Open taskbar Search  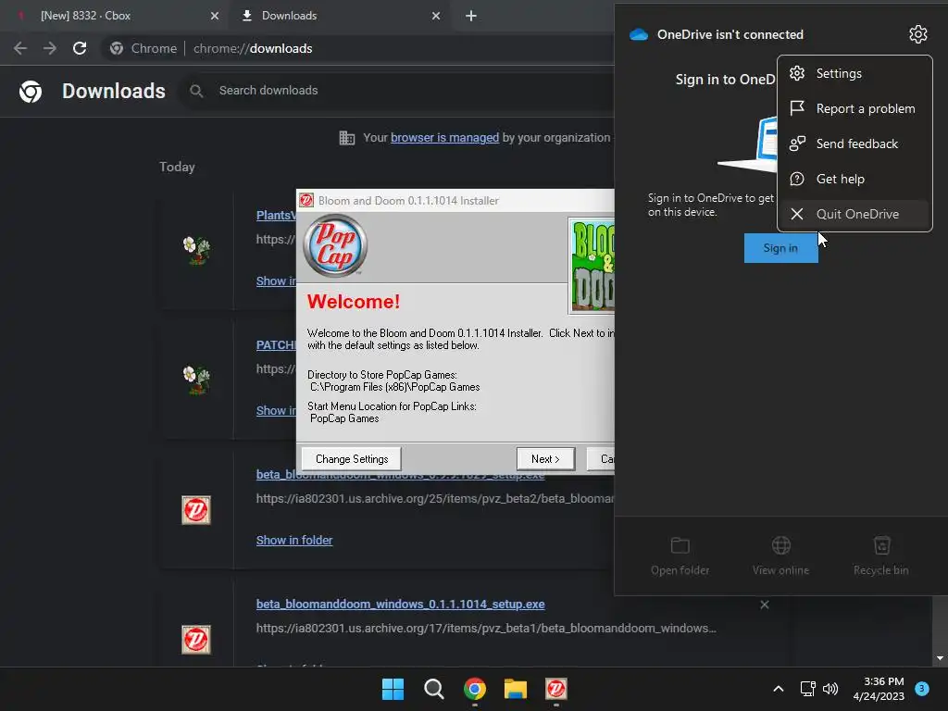(433, 689)
